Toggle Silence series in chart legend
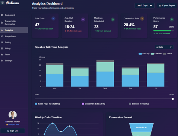178x136 pixels. (x=167, y=54)
